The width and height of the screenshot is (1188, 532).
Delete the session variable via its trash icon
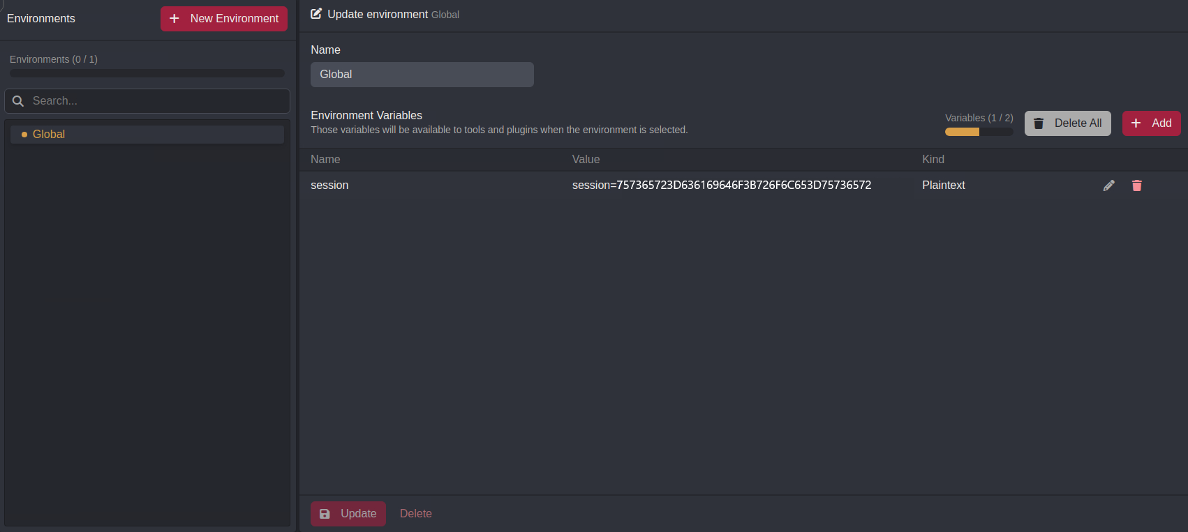coord(1137,185)
